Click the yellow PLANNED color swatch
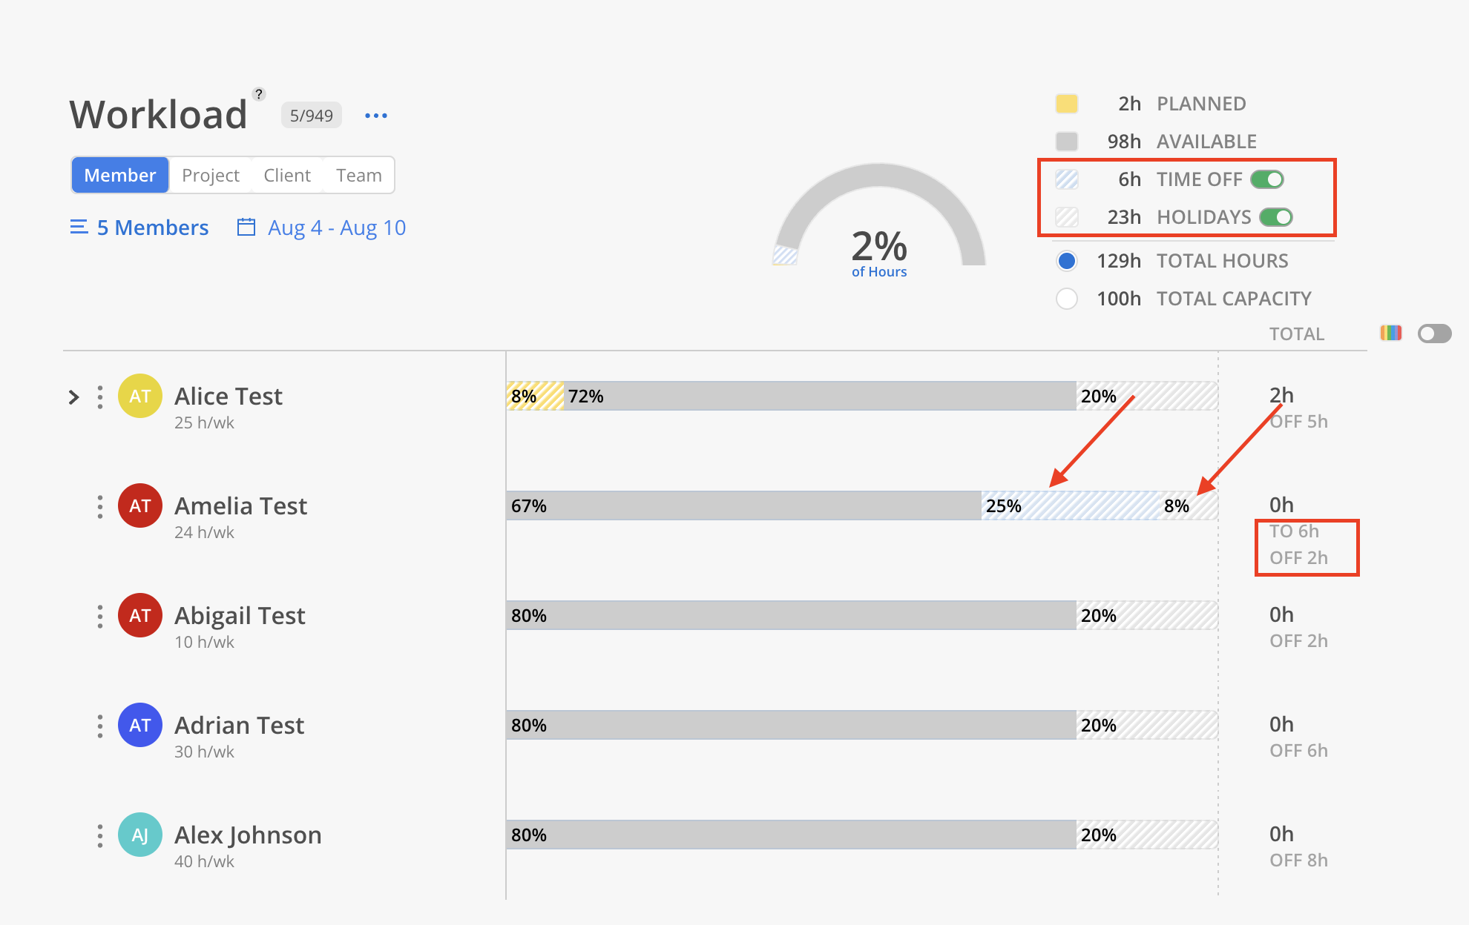The image size is (1469, 925). (1067, 104)
